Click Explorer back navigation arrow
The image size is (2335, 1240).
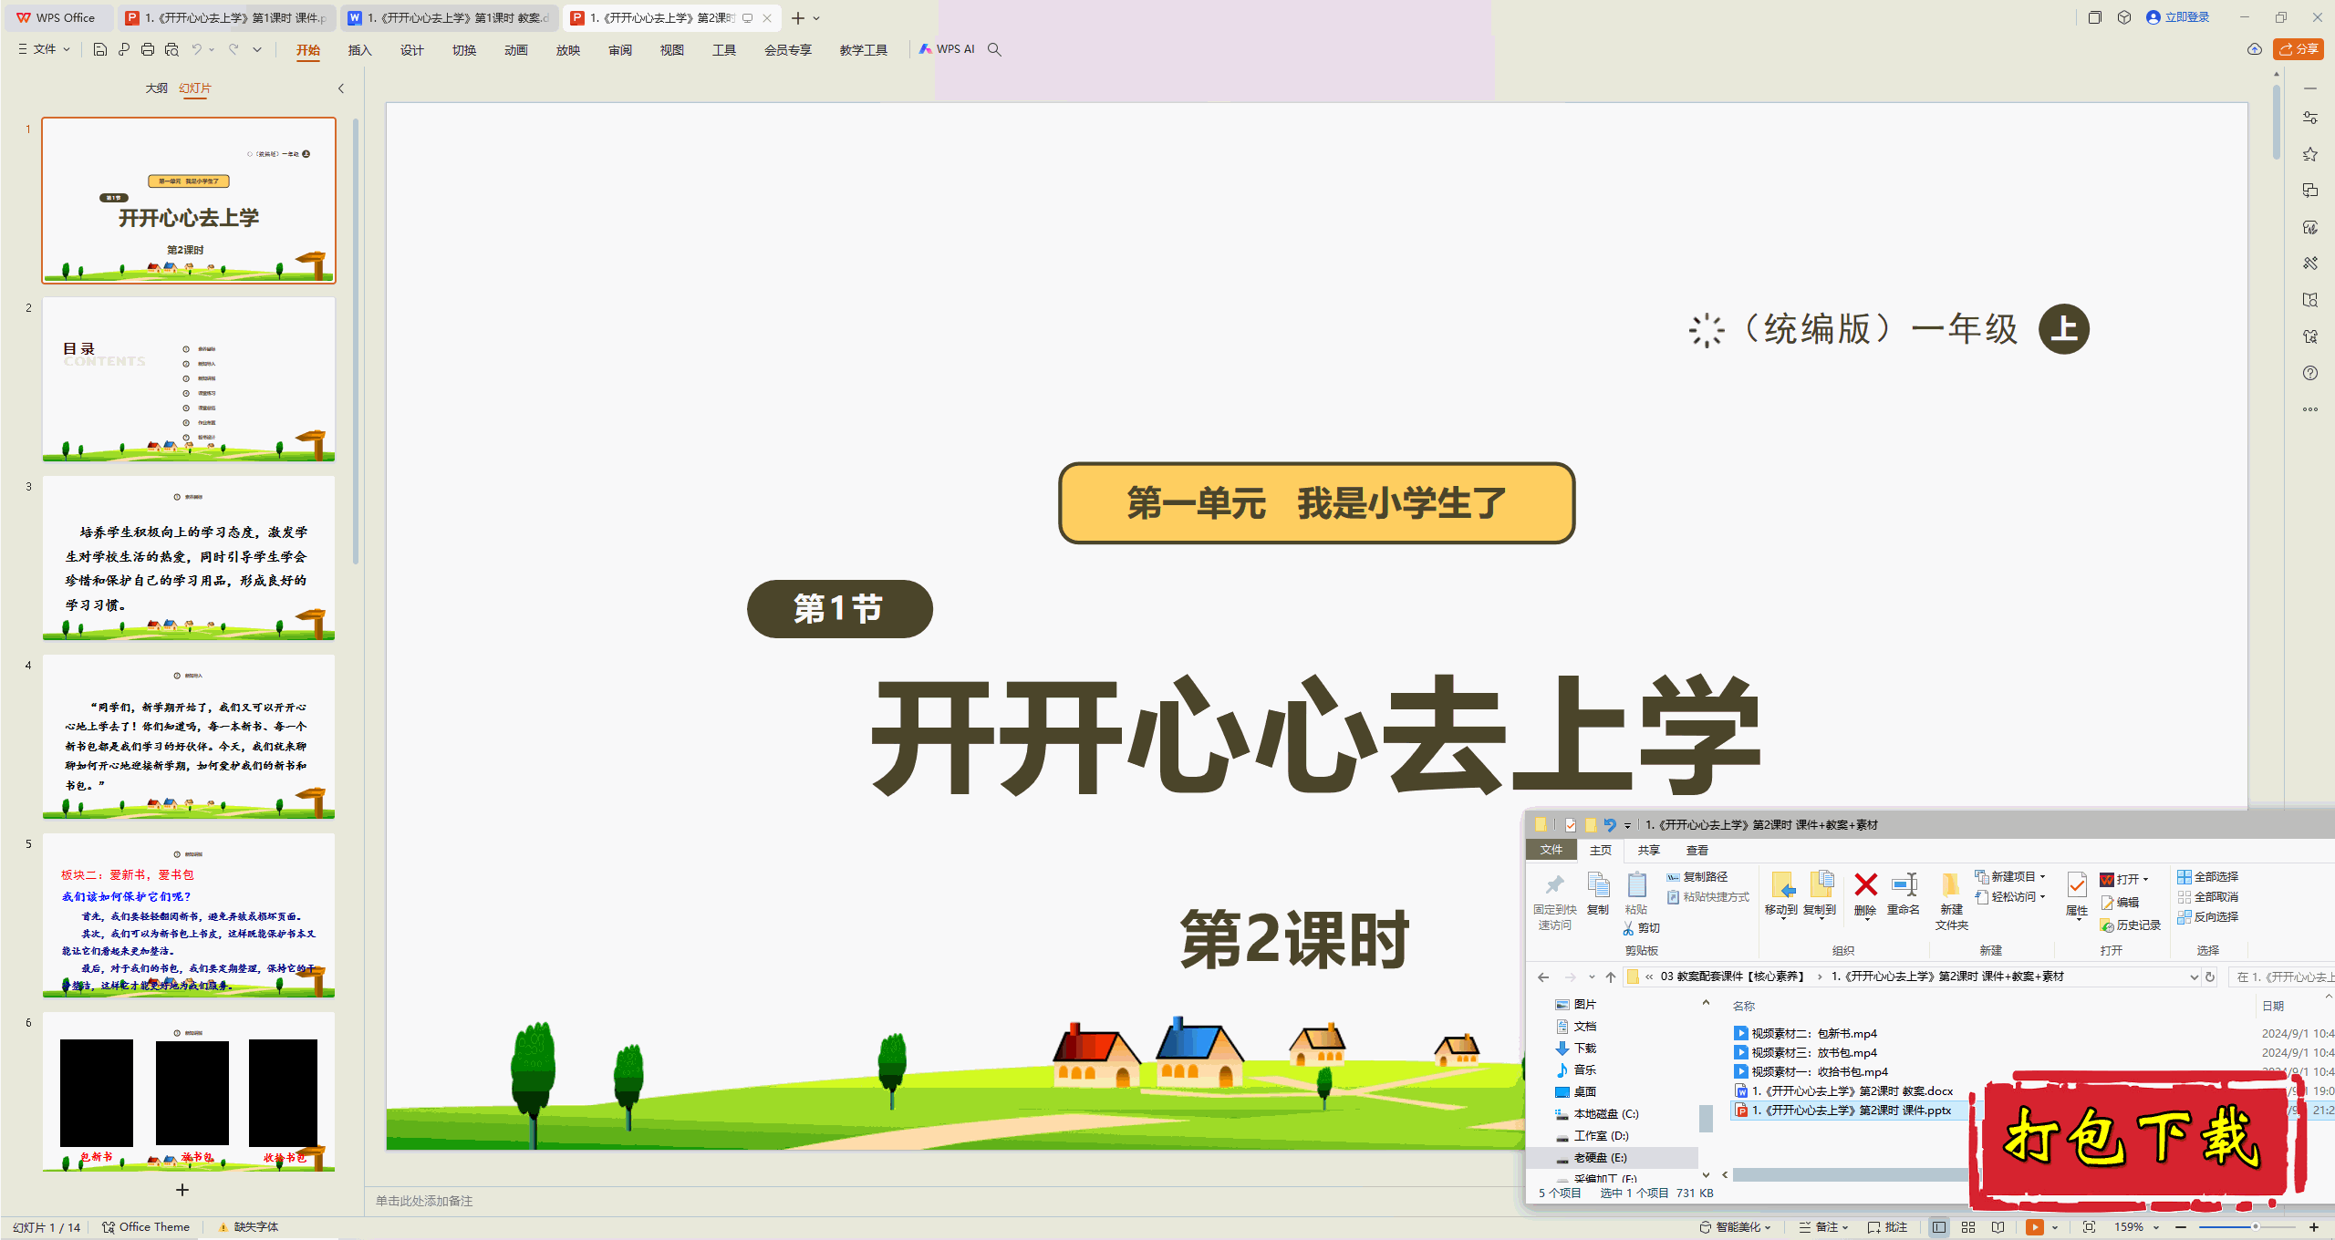pyautogui.click(x=1543, y=976)
